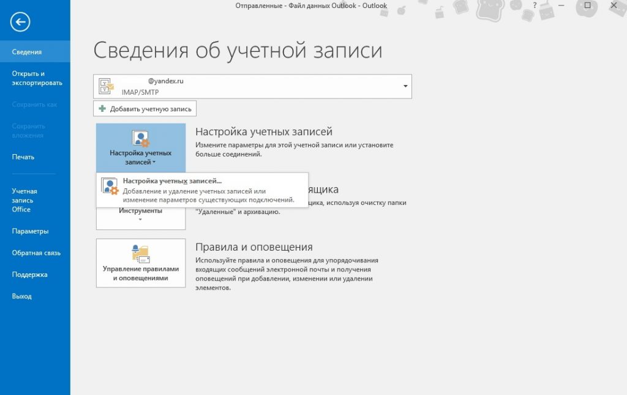The width and height of the screenshot is (627, 395).
Task: Expand the Инструменты dropdown button
Action: coord(141,216)
